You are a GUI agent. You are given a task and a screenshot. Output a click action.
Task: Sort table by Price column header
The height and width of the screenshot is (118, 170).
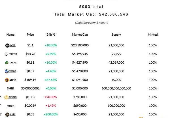(30, 35)
